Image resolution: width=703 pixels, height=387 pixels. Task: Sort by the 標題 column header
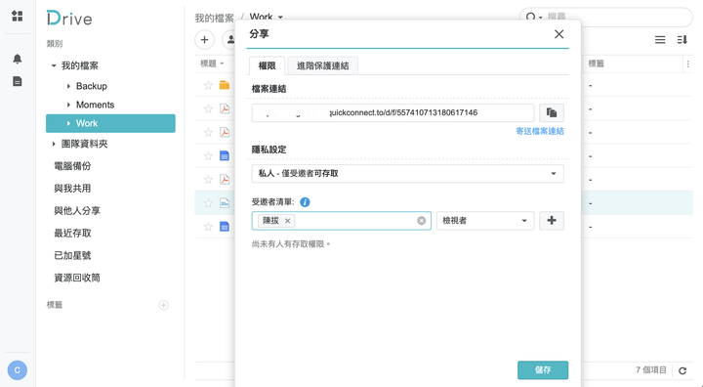tap(209, 64)
